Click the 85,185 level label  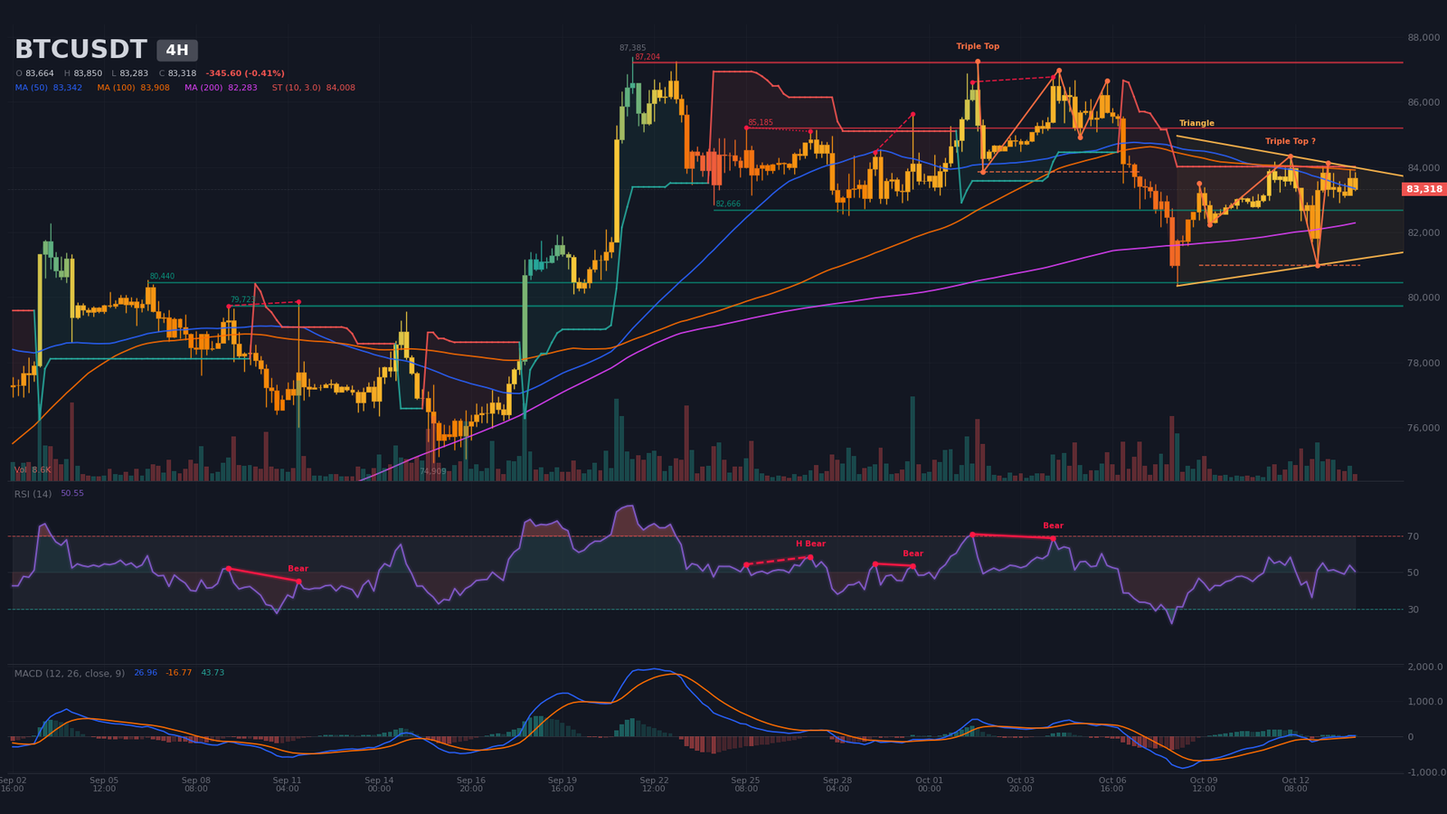[761, 123]
